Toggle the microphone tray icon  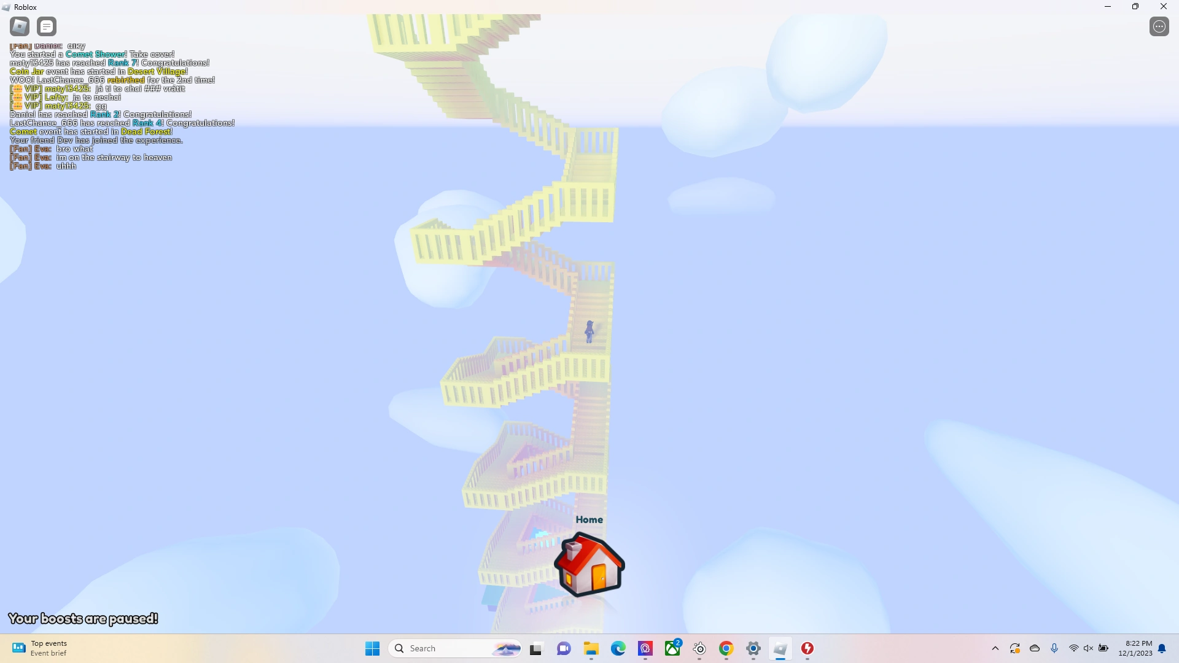tap(1054, 648)
